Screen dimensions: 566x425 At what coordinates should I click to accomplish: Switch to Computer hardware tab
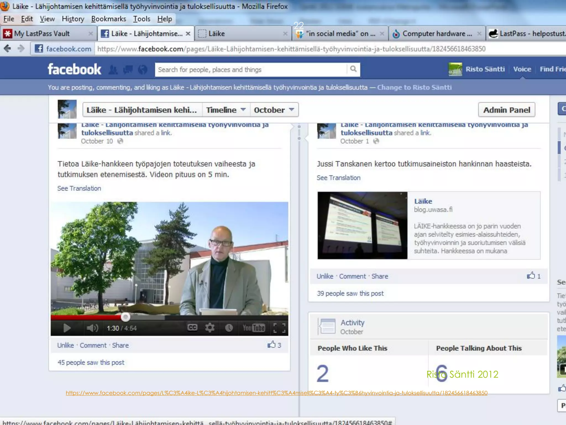point(437,33)
